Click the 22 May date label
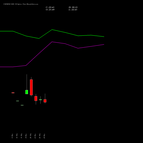 pyautogui.click(x=40, y=136)
